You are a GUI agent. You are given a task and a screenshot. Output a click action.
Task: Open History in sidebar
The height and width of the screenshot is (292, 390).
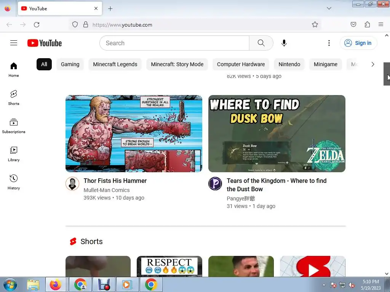[x=14, y=182]
